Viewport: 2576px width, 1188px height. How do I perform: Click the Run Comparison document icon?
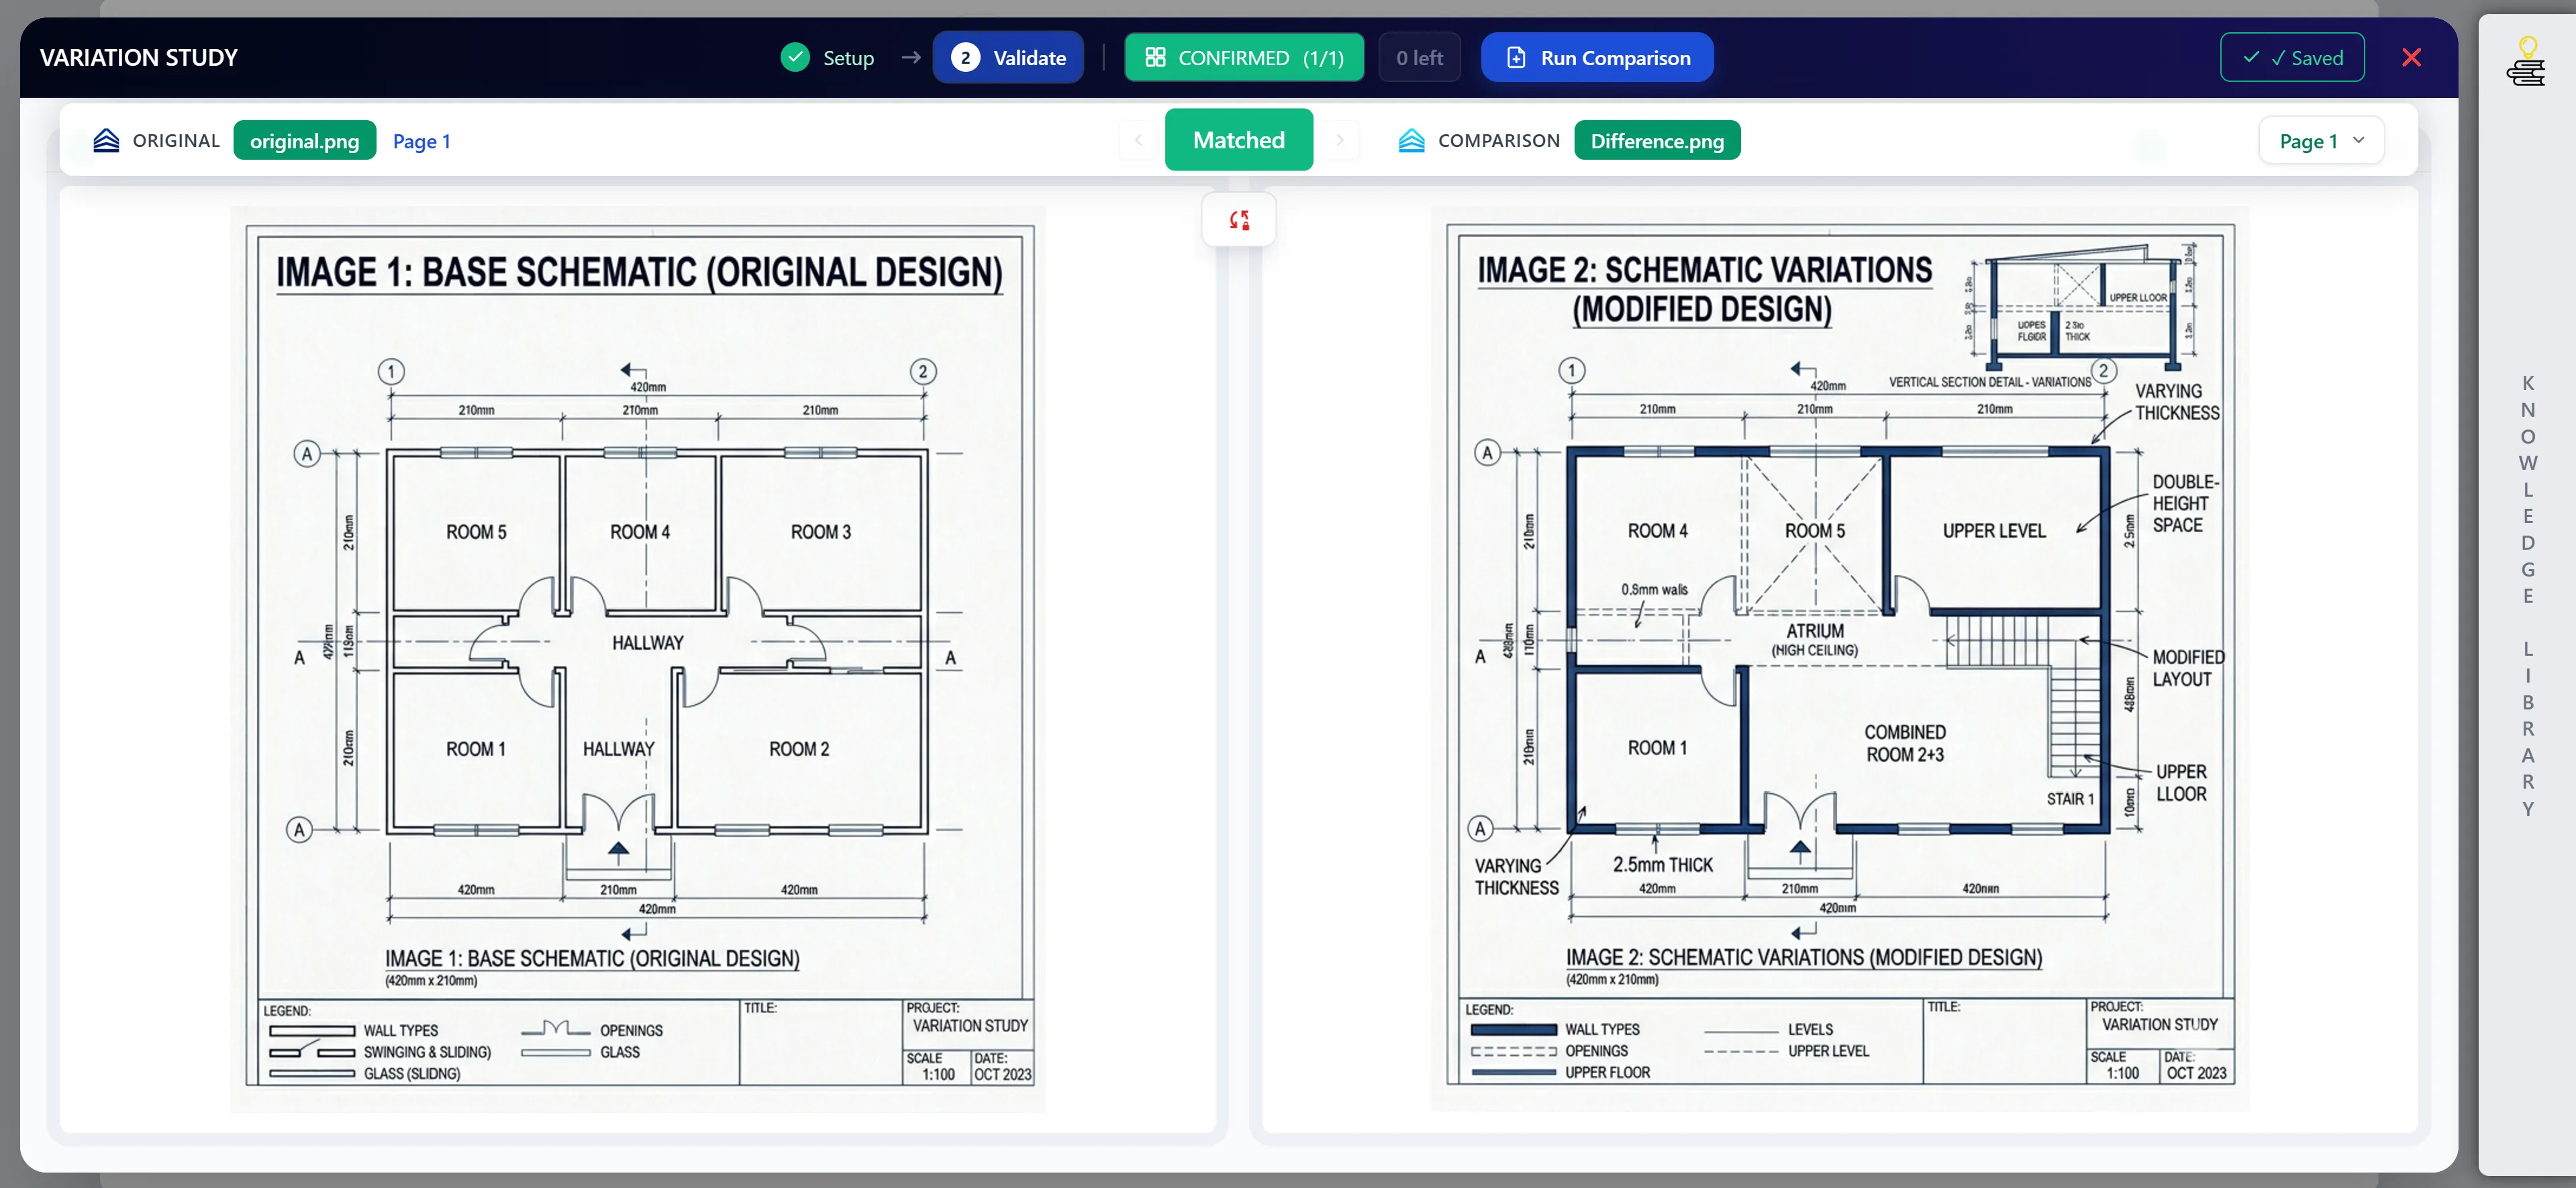point(1516,58)
